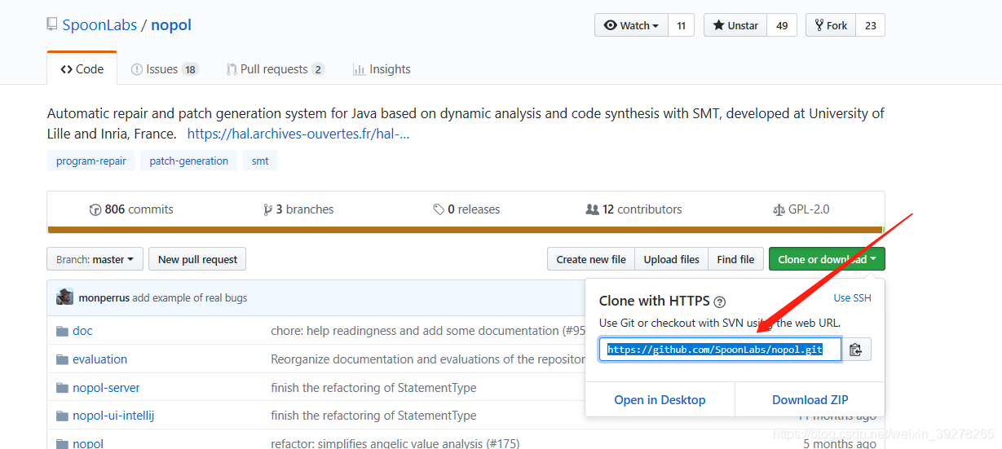Screen dimensions: 1002x449
Task: Open the evaluation folder
Action: pos(99,359)
